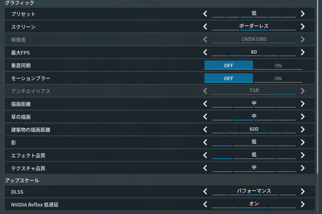This screenshot has height=214, width=322.
Task: Click the right arrow to change プリセット
Action: point(302,14)
